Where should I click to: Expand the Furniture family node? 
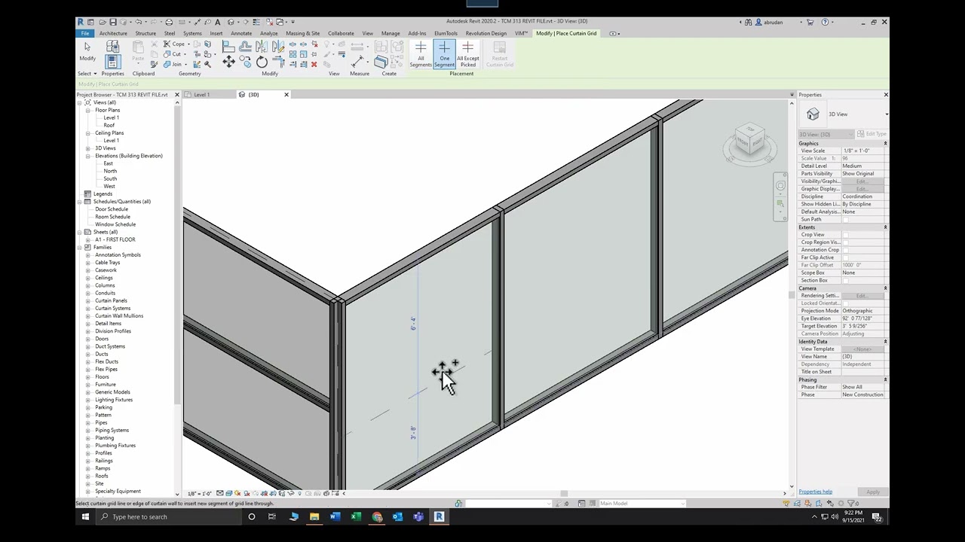[x=87, y=385]
